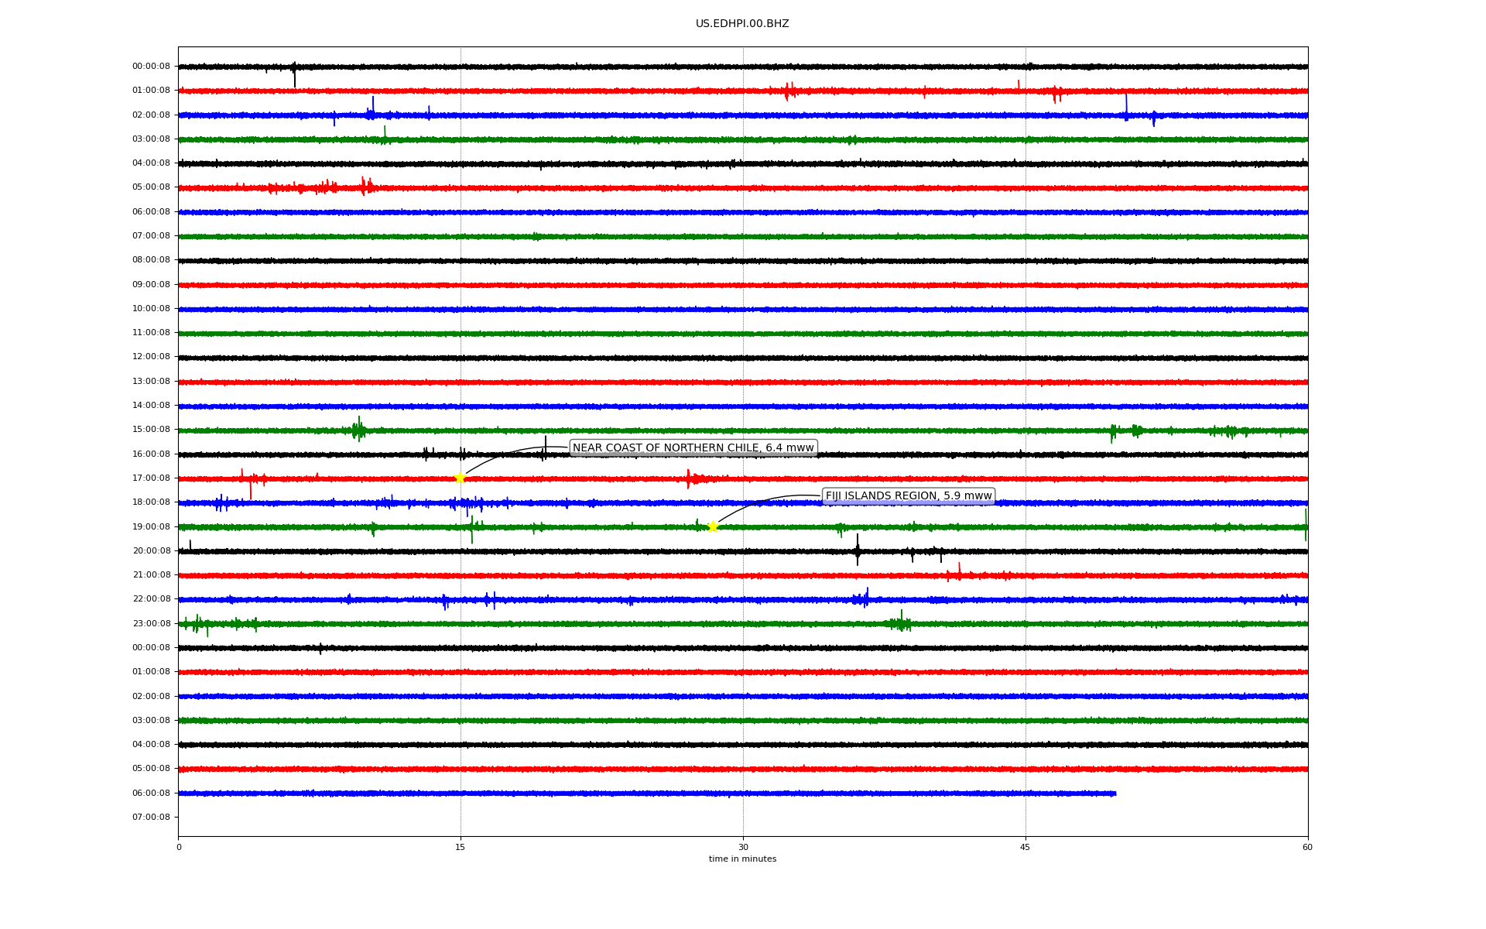Select the Fiji Islands Region 5.9 mww annotation
The height and width of the screenshot is (929, 1486).
pyautogui.click(x=909, y=495)
